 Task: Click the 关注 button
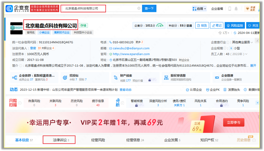[x=253, y=26]
